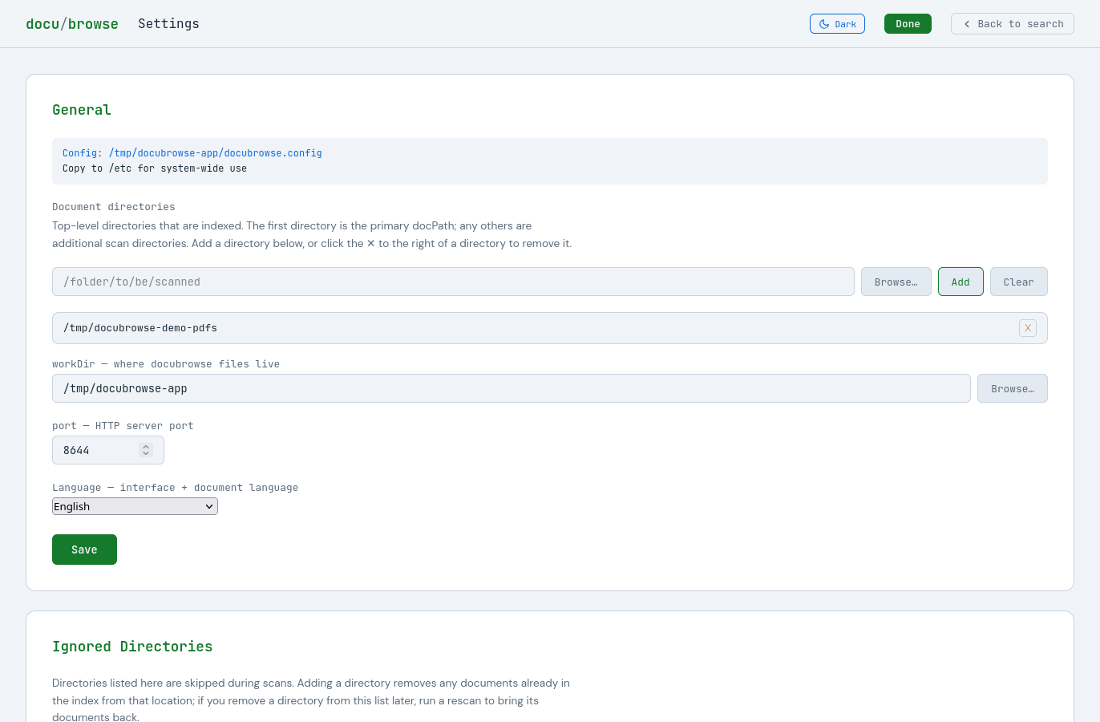Click the Ignored Directories heading
The image size is (1100, 722).
pyautogui.click(x=132, y=647)
